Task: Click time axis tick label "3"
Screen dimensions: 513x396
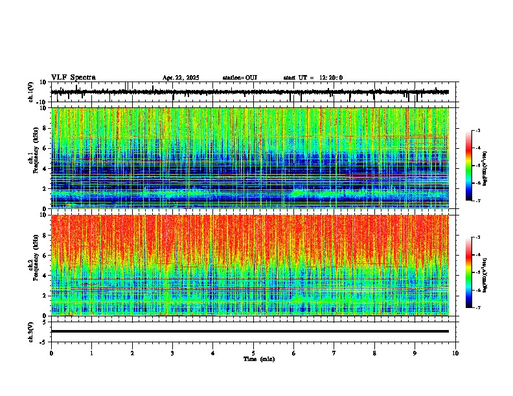Action: [172, 353]
